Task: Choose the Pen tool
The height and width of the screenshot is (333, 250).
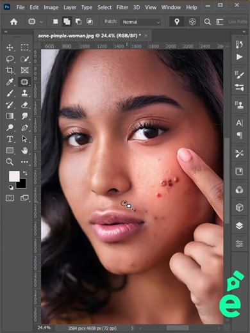Action: 24,127
